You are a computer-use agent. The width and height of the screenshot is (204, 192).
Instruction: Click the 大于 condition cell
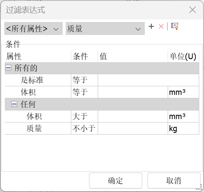coord(84,116)
